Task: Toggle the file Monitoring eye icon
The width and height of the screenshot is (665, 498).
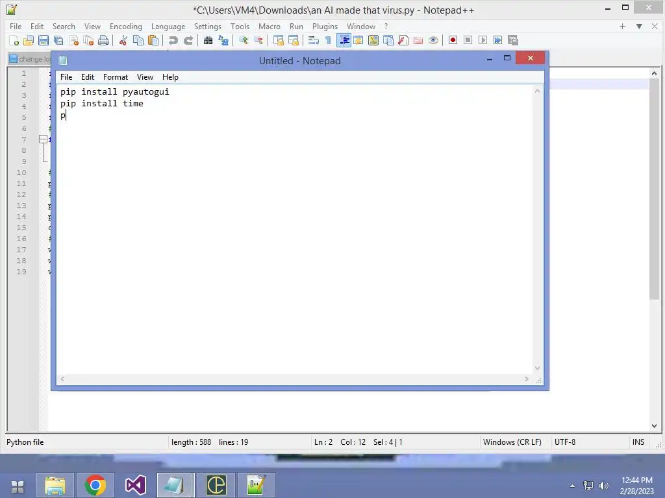Action: [x=433, y=40]
